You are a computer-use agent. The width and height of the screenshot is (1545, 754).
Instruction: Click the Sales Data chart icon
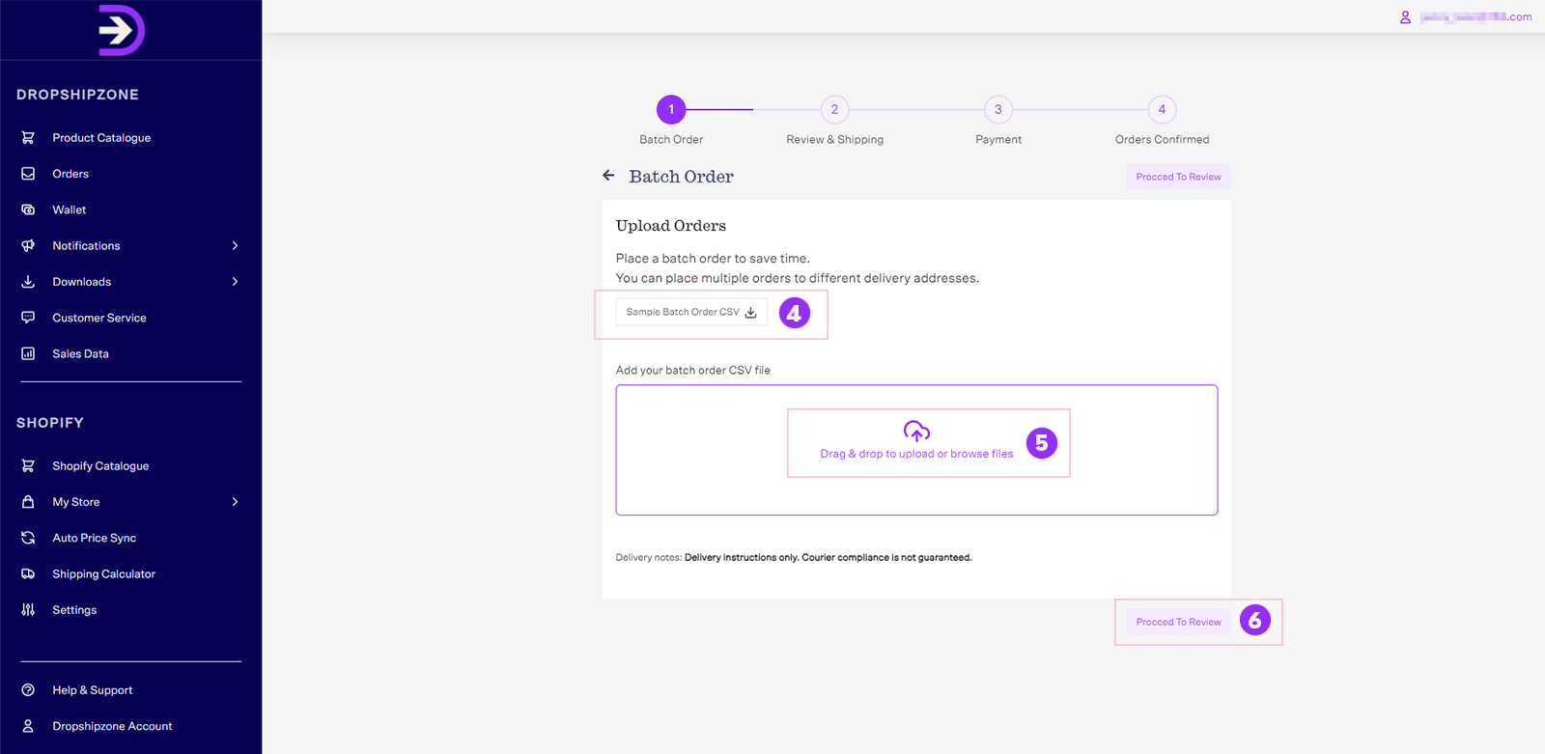click(x=28, y=354)
